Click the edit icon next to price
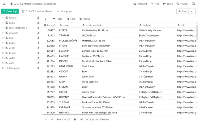Screen dimensions: 198x123 click(x=38, y=63)
